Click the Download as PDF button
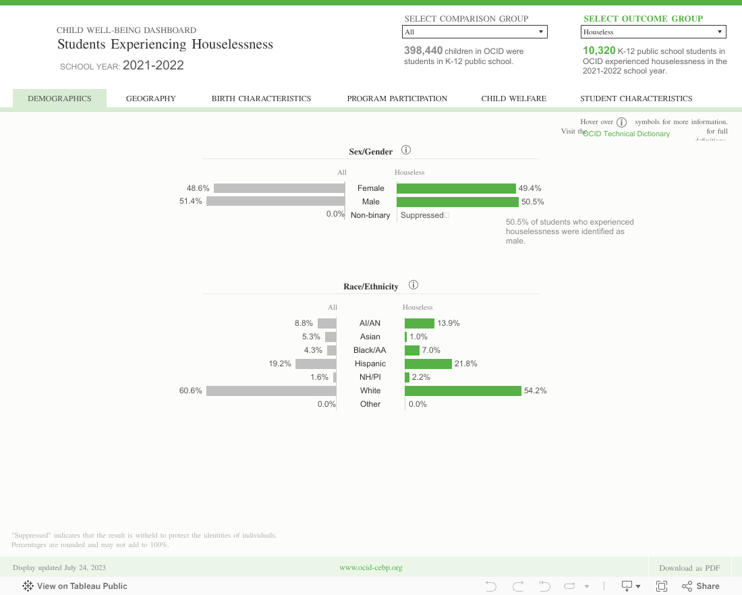The height and width of the screenshot is (595, 742). pyautogui.click(x=689, y=568)
